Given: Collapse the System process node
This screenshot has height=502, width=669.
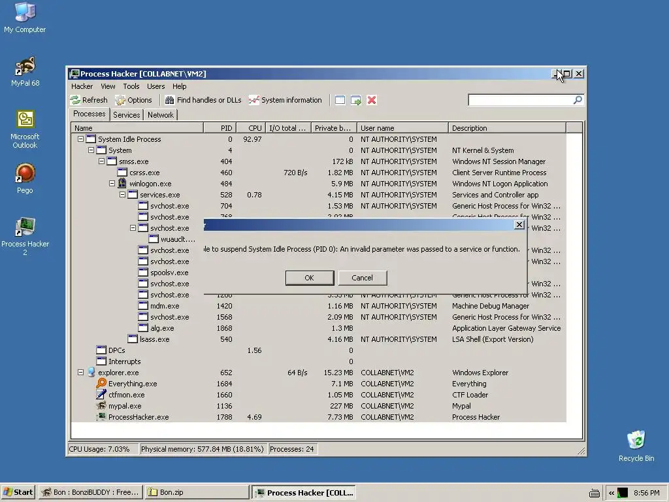Looking at the screenshot, I should (x=91, y=150).
